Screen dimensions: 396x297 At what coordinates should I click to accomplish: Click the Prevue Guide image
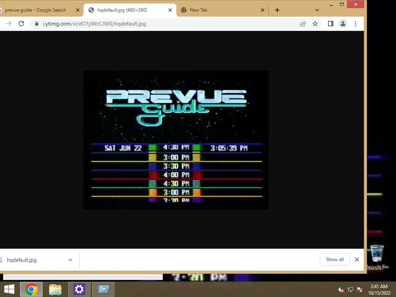pos(176,140)
